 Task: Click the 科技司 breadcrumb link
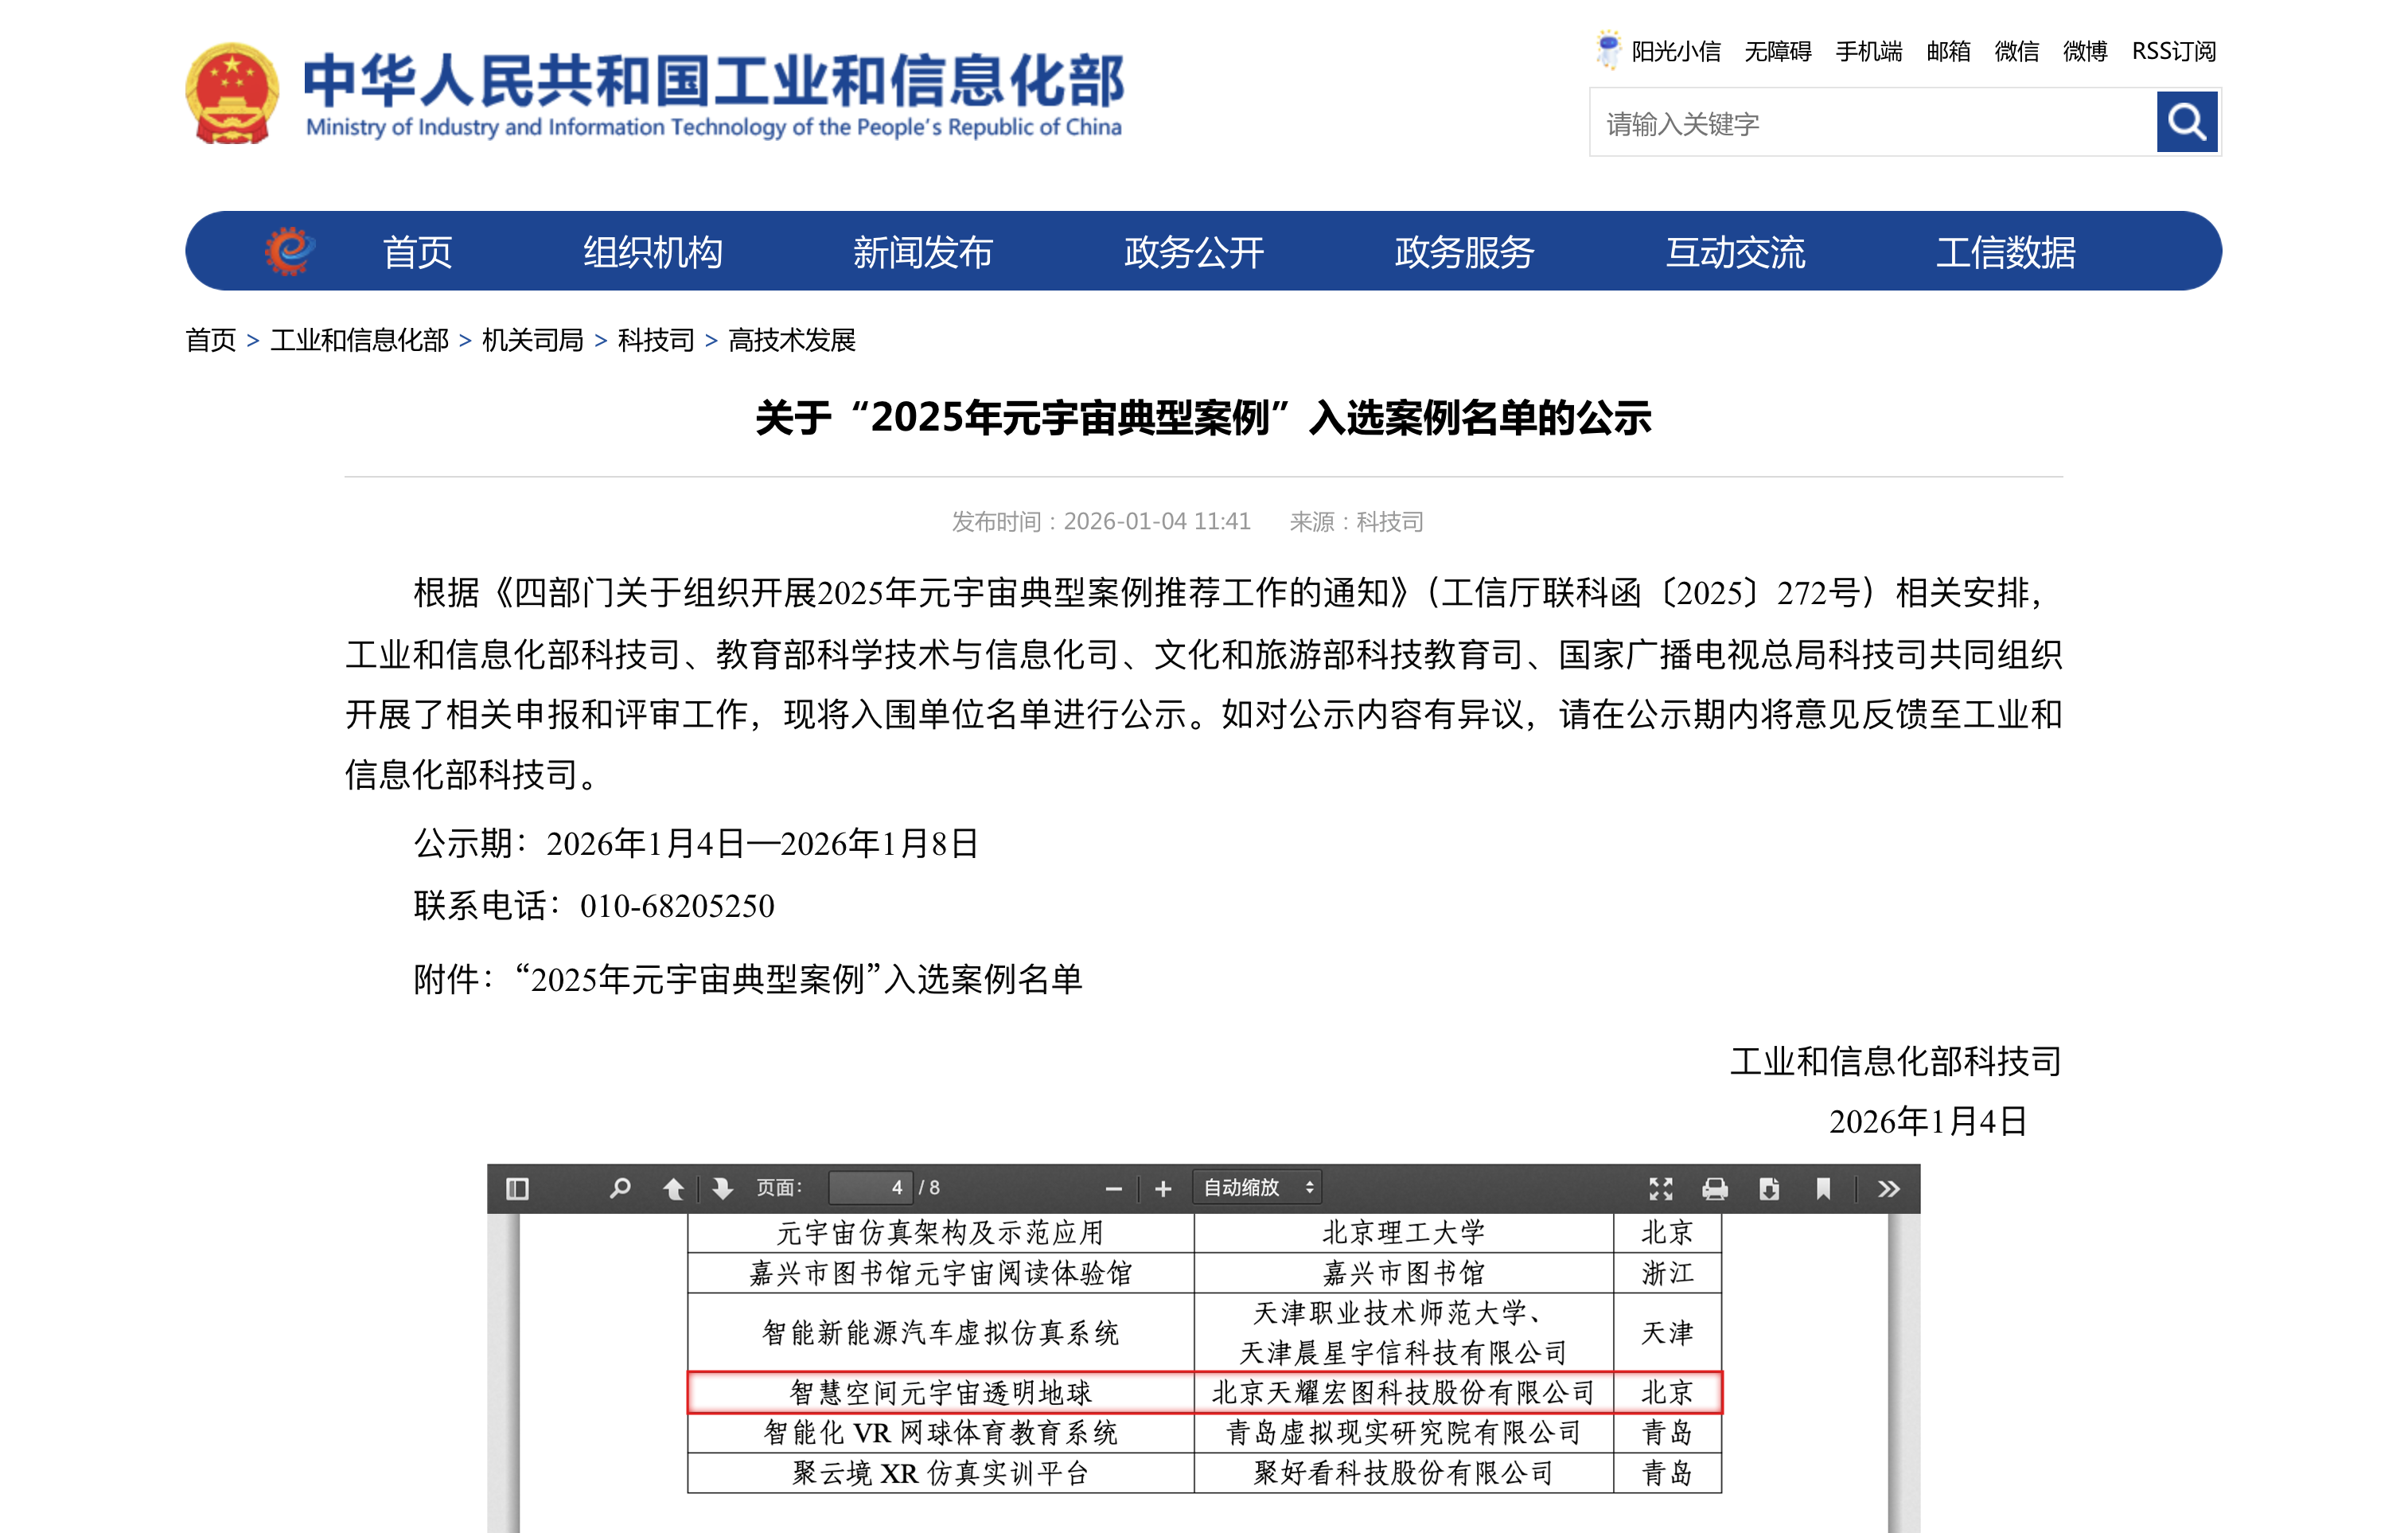(x=656, y=340)
